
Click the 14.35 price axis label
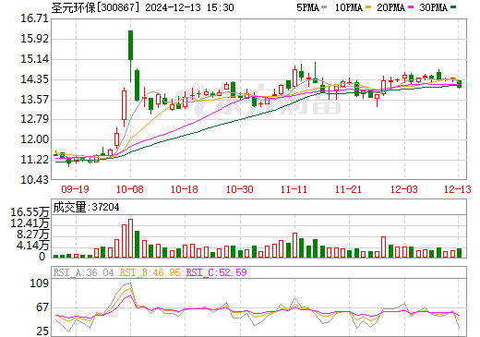click(35, 79)
